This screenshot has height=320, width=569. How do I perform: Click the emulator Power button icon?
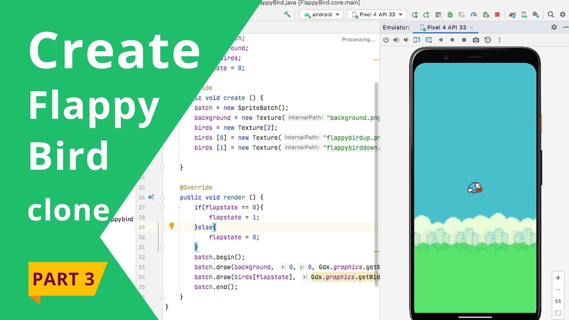point(386,40)
